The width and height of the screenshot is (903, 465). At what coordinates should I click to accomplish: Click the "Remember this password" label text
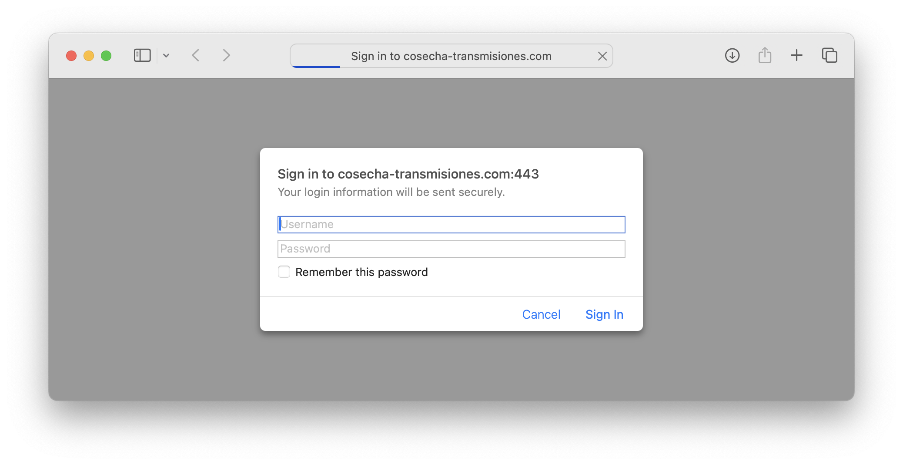361,273
